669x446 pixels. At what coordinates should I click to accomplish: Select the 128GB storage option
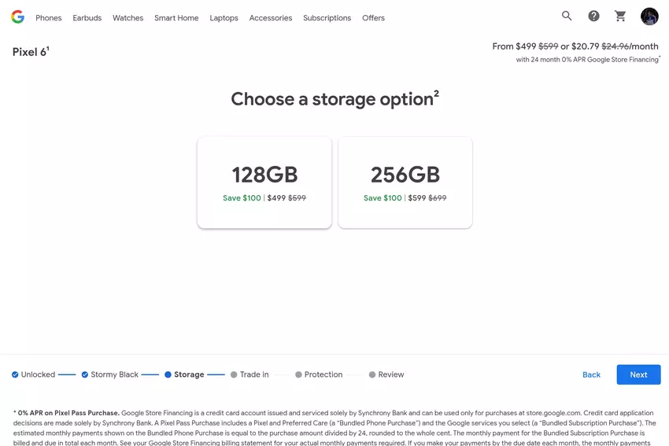[264, 182]
